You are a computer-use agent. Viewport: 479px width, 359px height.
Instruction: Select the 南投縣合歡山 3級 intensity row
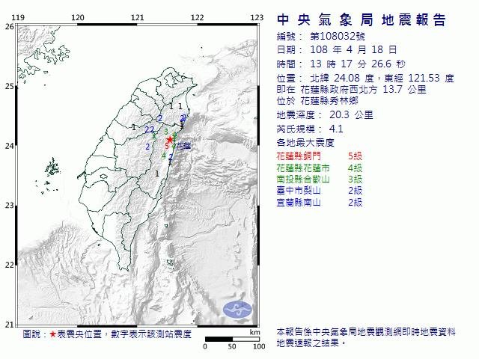tap(319, 179)
